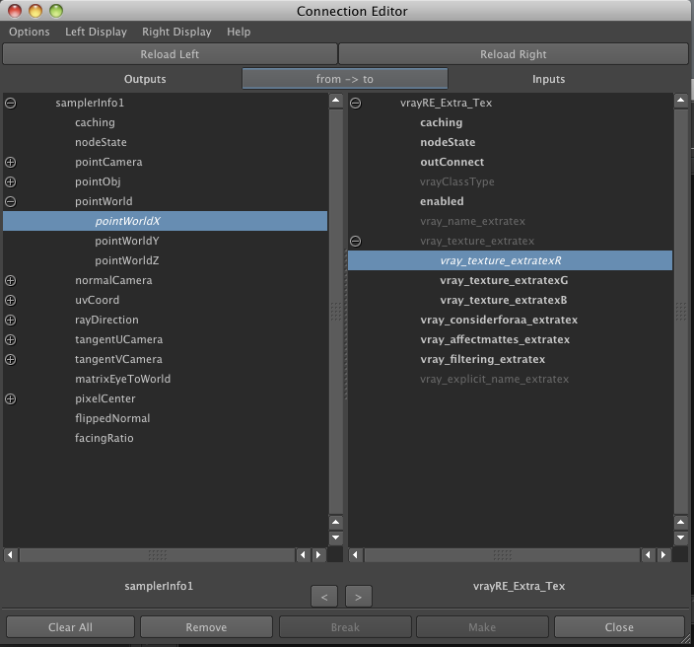Close the Connection Editor via Close button
This screenshot has height=647, width=694.
coord(619,627)
